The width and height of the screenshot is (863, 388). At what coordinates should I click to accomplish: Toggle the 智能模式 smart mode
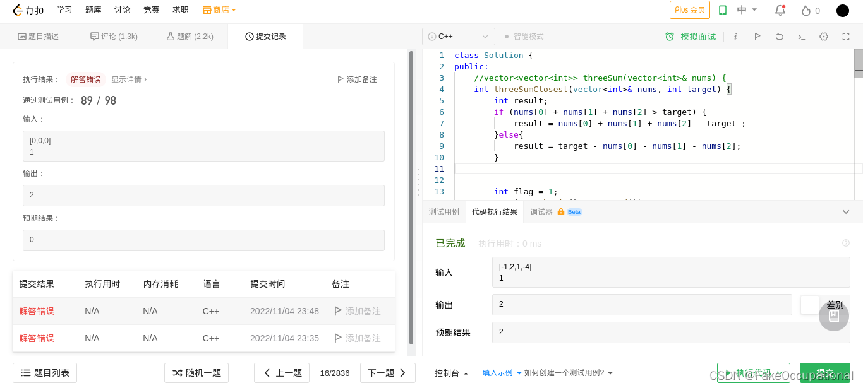pos(524,37)
